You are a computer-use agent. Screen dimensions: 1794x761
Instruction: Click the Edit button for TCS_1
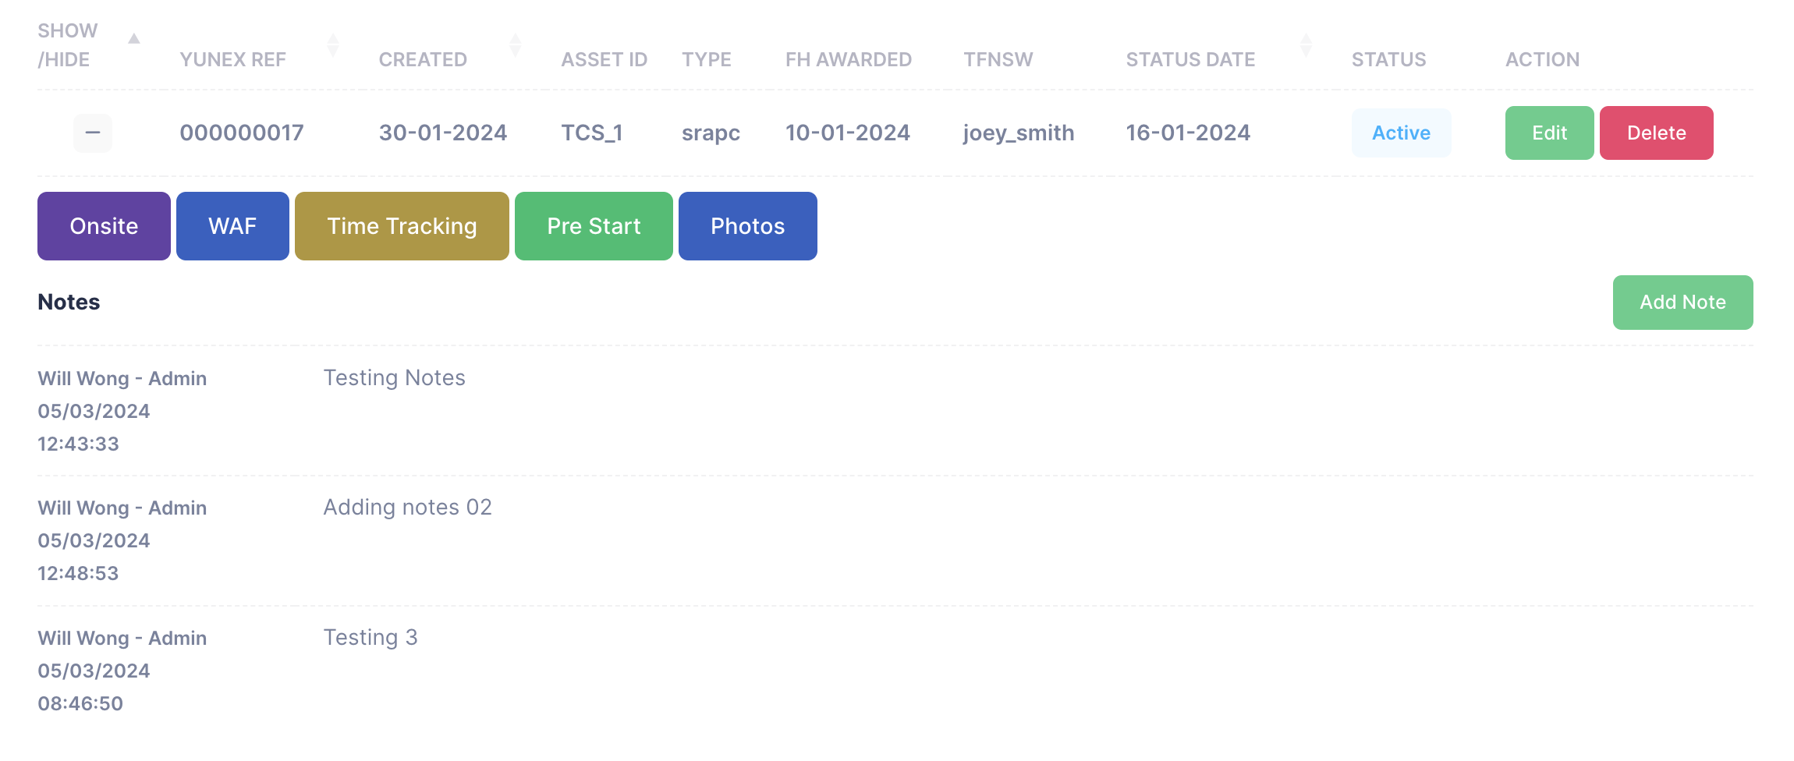pyautogui.click(x=1548, y=133)
